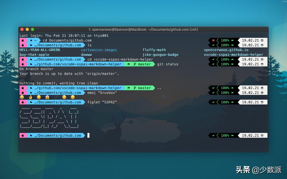Click the calendar icon on the emoj command row

pyautogui.click(x=262, y=93)
